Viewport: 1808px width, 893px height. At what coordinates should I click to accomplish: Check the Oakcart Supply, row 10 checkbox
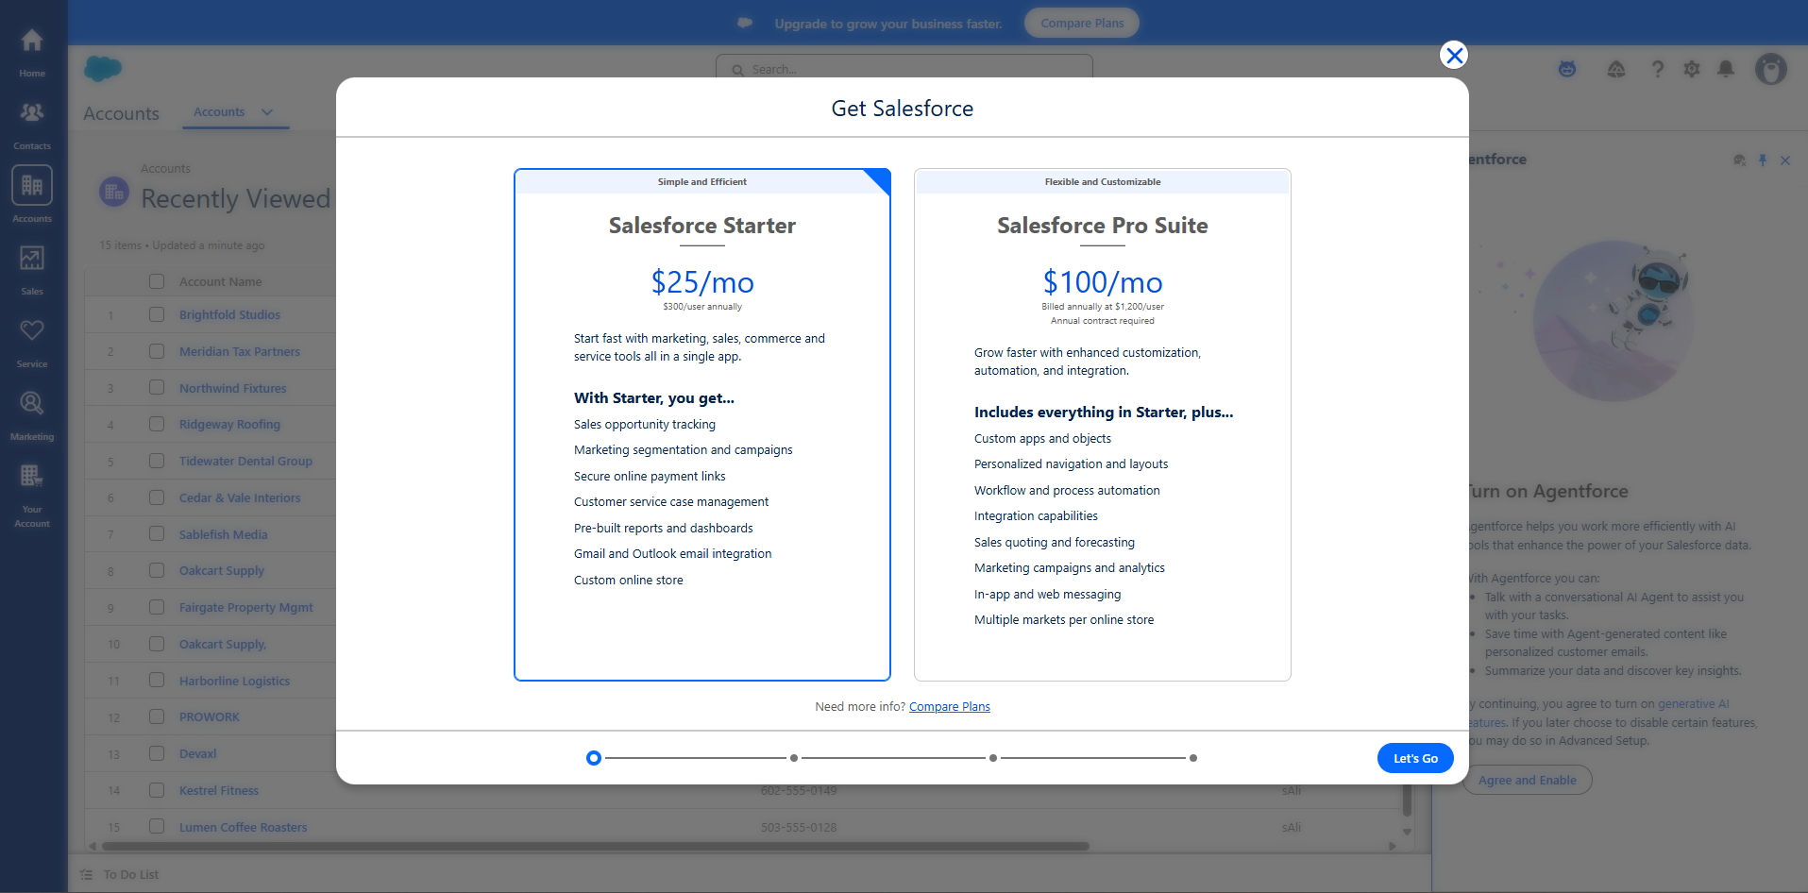pos(157,644)
